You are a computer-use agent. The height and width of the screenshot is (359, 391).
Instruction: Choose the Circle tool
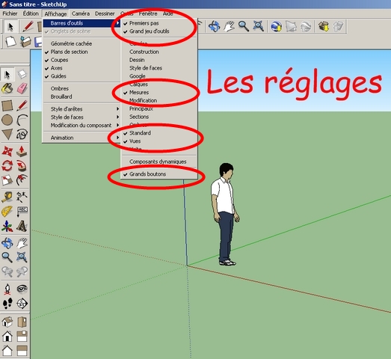click(7, 120)
